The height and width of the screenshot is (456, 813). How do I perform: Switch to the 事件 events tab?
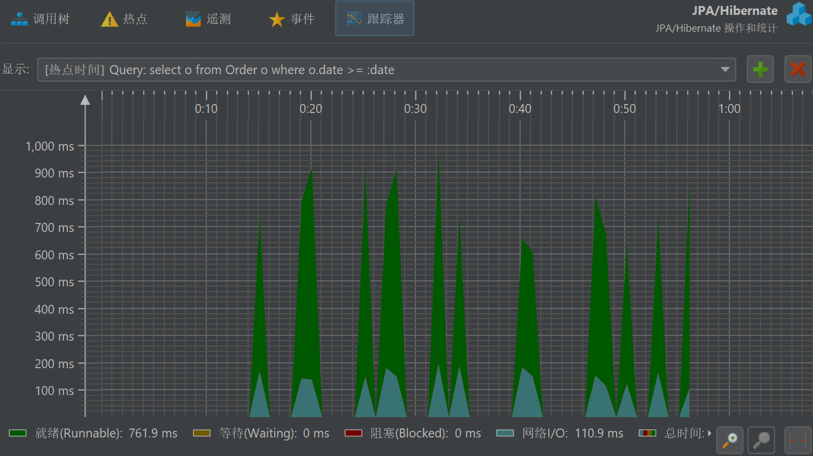coord(292,19)
